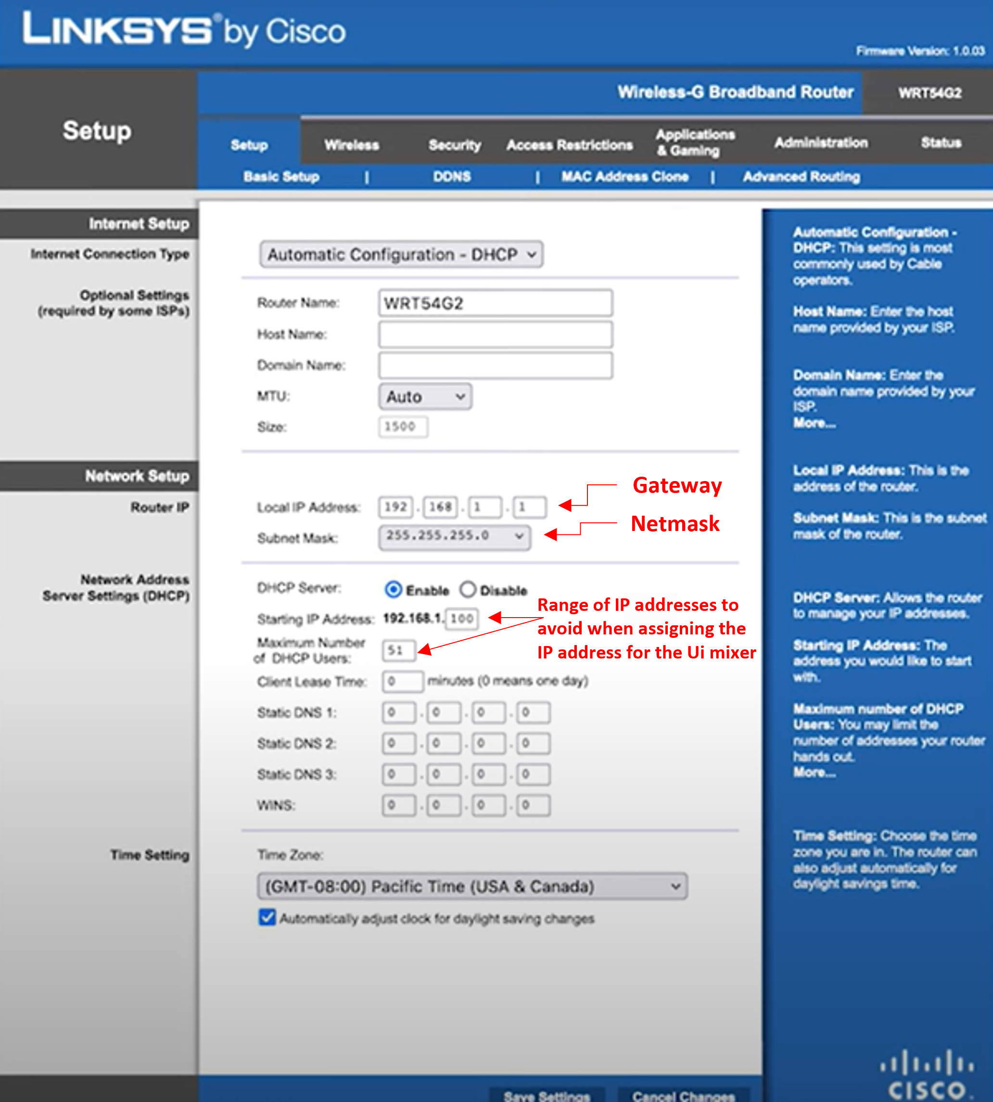Click the 'WRT54G2' model label at top right
Screen dimensions: 993x1102
pos(929,93)
